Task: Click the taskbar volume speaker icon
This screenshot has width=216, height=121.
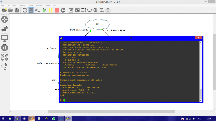Action: [x=194, y=119]
